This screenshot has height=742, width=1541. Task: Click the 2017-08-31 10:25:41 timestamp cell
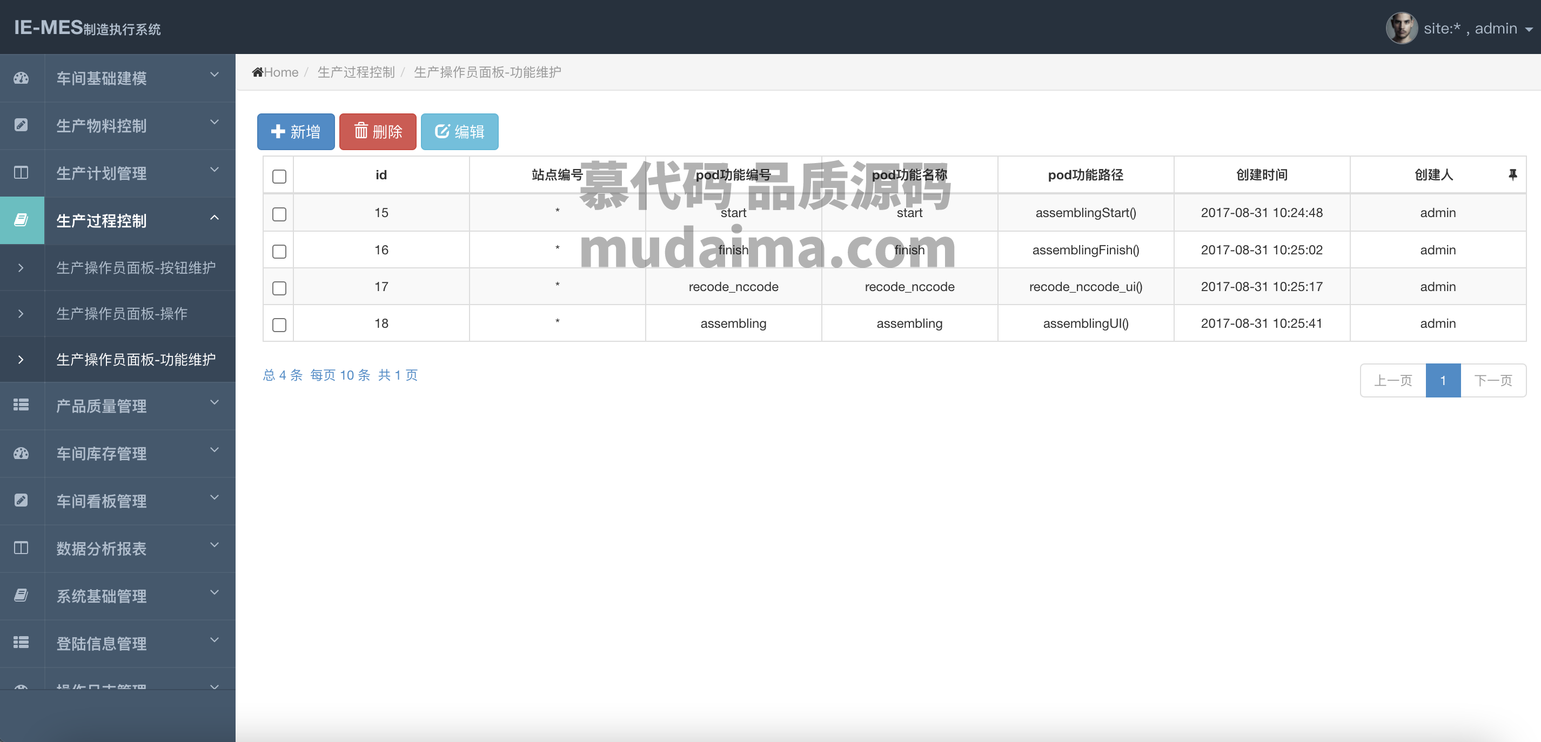1262,323
